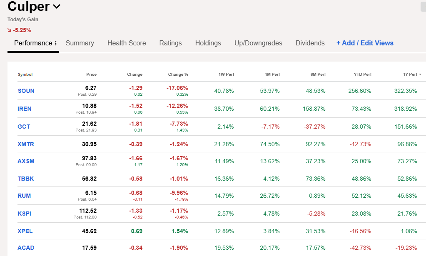Screen dimensions: 426x256
Task: Click the + Add / Edit Views link
Action: [x=365, y=43]
